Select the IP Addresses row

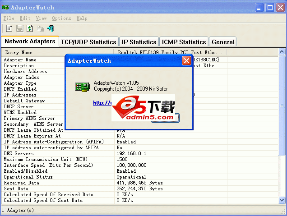(x=140, y=95)
